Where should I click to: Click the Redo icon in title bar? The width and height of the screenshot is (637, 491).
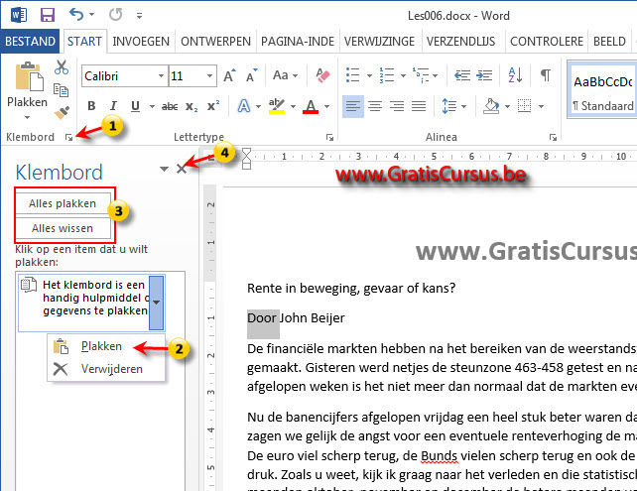[116, 15]
